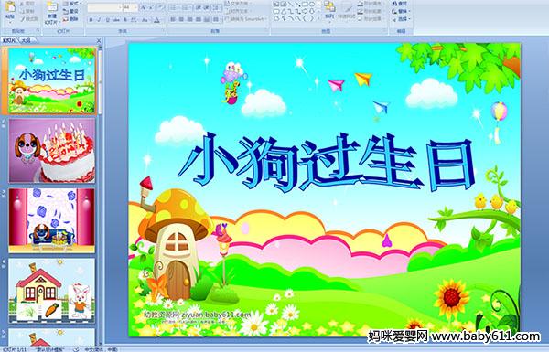The height and width of the screenshot is (352, 549).
Task: Pick the triangle shape from shapes gallery
Action: [x=283, y=11]
